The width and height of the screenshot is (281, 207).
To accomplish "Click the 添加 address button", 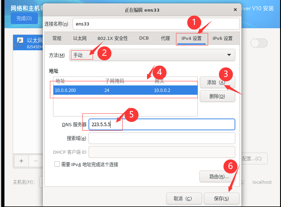I will 217,82.
